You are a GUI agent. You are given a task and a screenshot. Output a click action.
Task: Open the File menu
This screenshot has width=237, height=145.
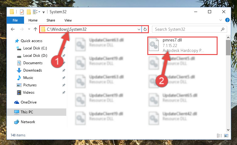15,20
